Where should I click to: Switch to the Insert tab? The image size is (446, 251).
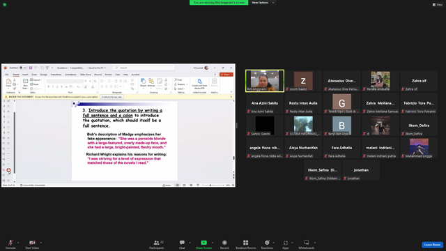pos(25,75)
